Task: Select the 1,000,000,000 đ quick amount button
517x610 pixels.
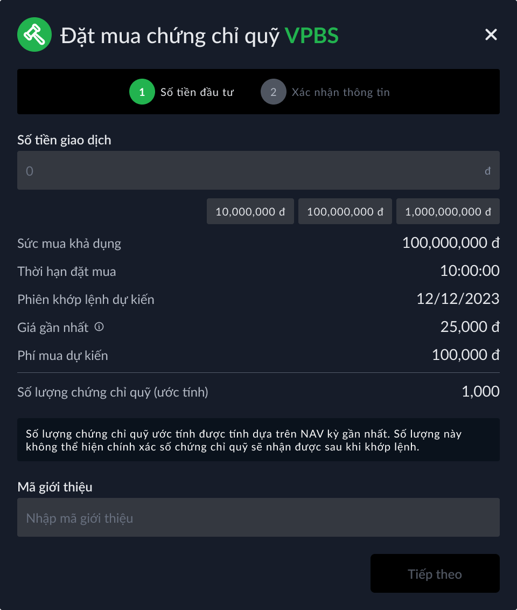Action: 448,212
